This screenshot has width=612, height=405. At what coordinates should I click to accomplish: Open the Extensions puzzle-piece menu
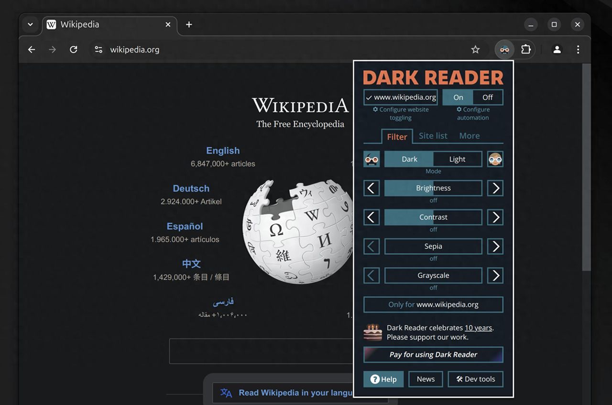click(x=526, y=50)
